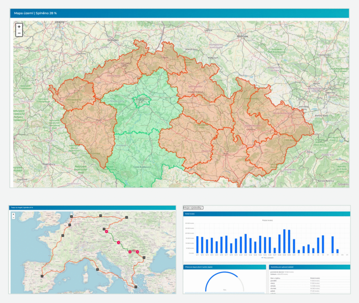This screenshot has width=359, height=303.
Task: Select the Praha region outlined in green
Action: pos(141,101)
